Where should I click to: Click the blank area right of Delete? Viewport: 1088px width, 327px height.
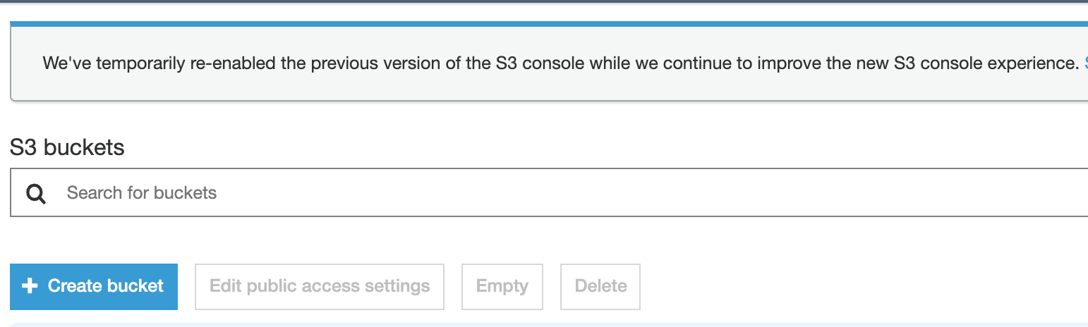(847, 286)
